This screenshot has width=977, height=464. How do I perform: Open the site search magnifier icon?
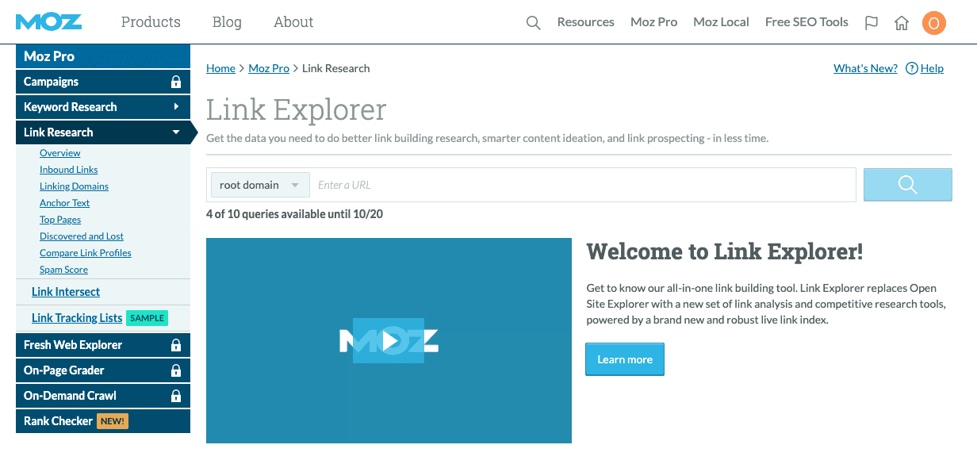point(534,23)
